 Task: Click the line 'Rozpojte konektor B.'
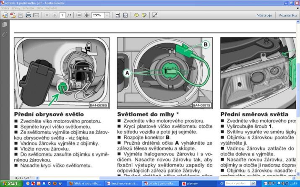(147, 138)
